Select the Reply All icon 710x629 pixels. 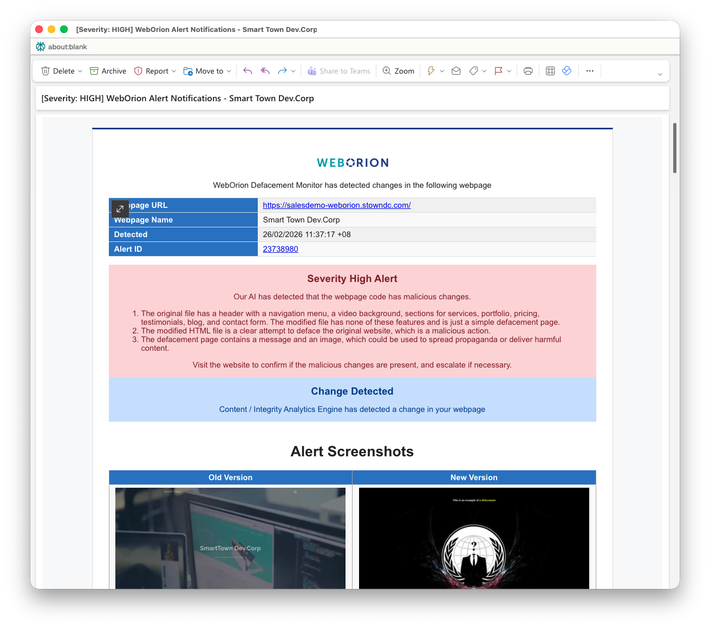264,70
